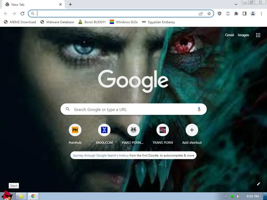This screenshot has height=200, width=267.
Task: Click the address bar search magnifier icon
Action: pyautogui.click(x=33, y=14)
